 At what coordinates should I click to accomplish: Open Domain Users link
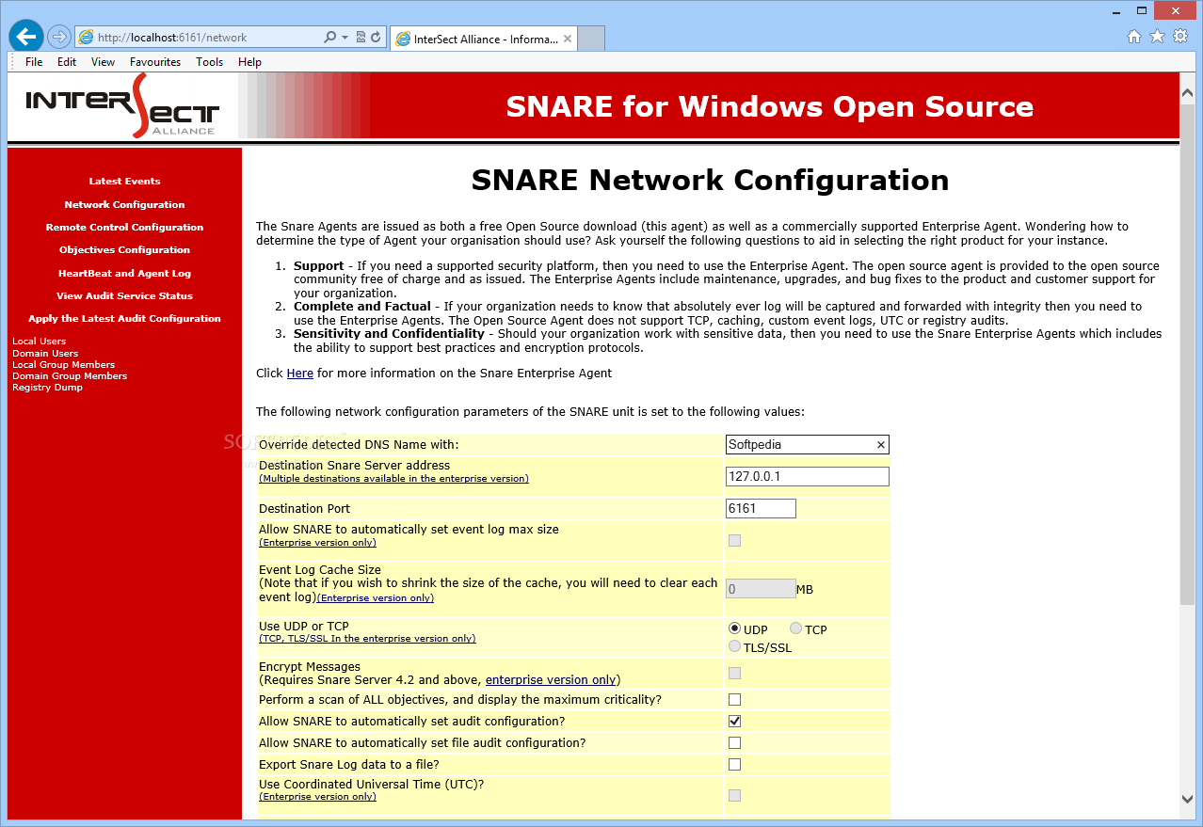pyautogui.click(x=45, y=354)
